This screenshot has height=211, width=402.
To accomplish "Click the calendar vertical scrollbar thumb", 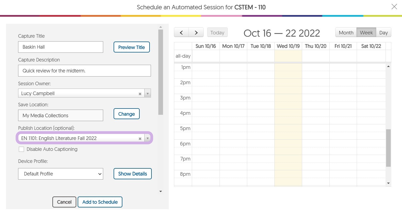I will coord(388,148).
